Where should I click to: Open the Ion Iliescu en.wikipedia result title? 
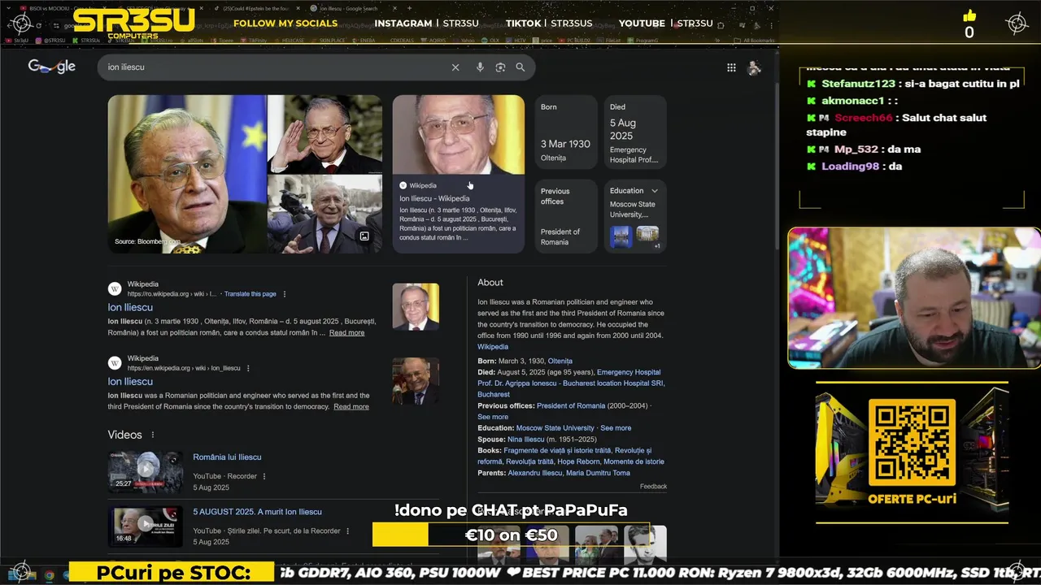(x=130, y=382)
